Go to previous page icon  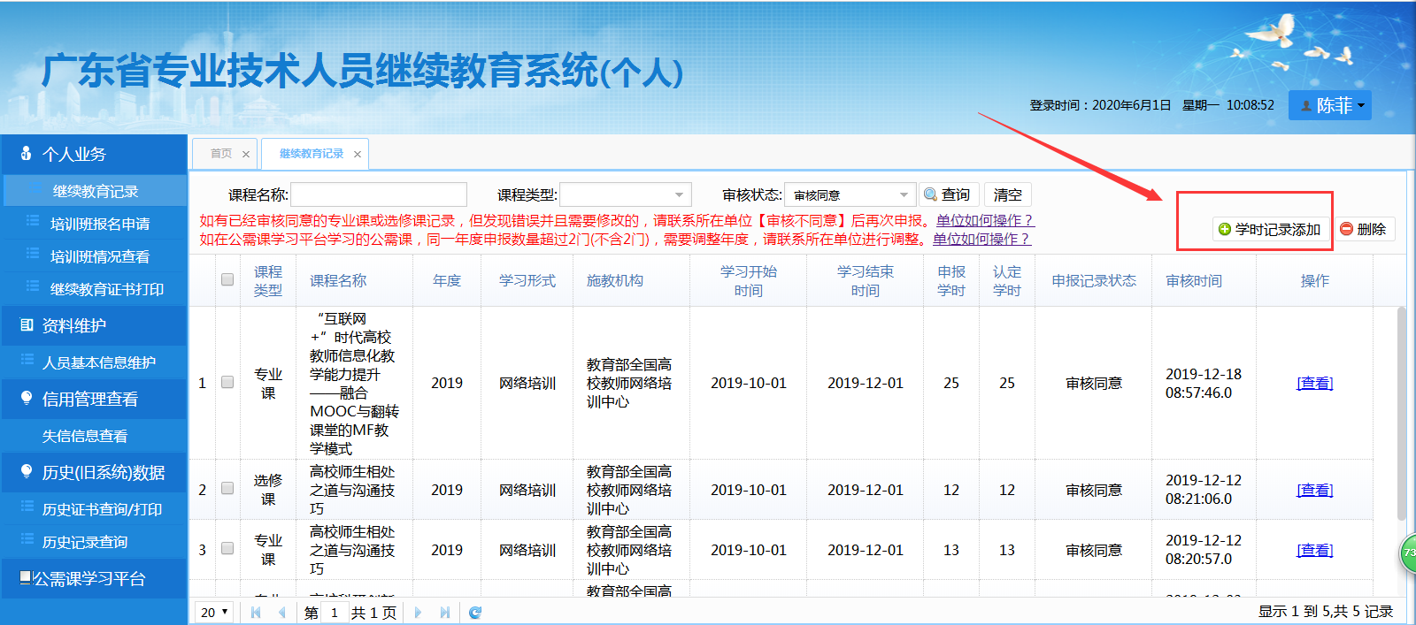pos(281,612)
